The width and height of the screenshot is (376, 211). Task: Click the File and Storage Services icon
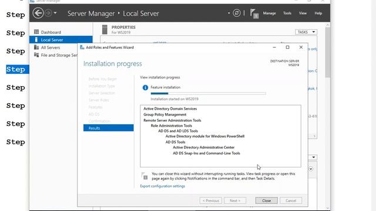click(36, 55)
